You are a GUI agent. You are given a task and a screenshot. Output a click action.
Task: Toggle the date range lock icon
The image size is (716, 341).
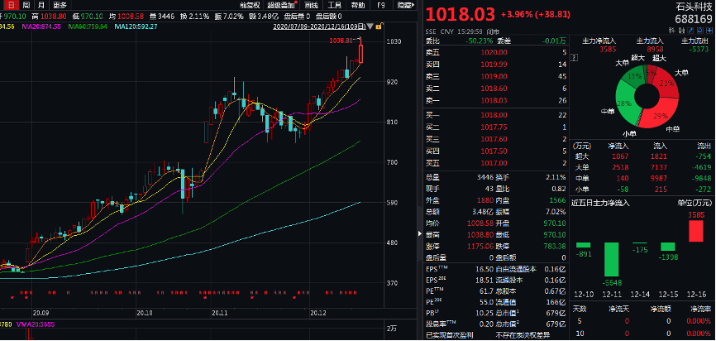click(x=379, y=26)
